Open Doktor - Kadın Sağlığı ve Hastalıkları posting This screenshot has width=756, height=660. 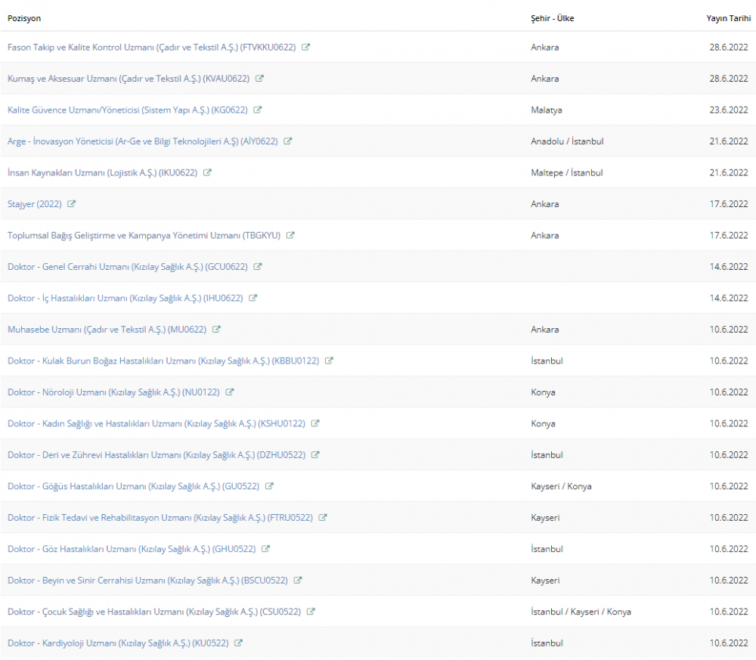pyautogui.click(x=156, y=423)
